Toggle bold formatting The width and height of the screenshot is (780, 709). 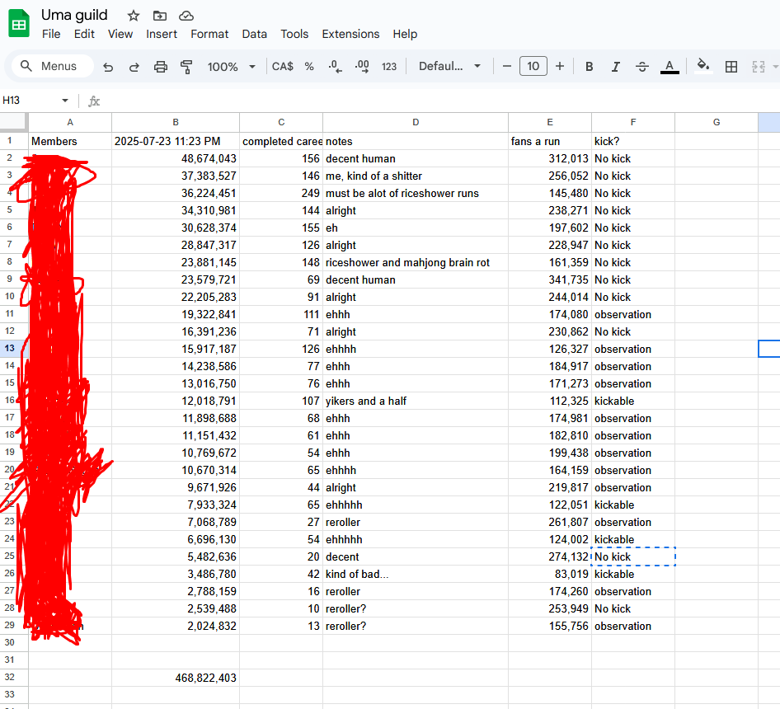click(589, 67)
